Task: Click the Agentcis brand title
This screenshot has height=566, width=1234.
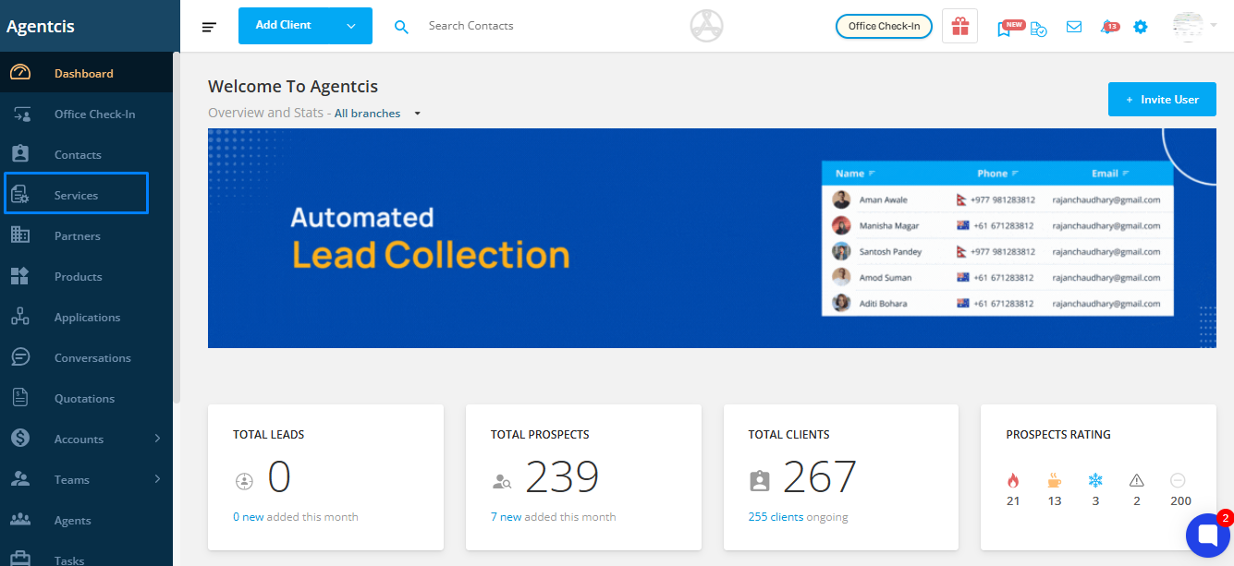Action: pyautogui.click(x=41, y=26)
